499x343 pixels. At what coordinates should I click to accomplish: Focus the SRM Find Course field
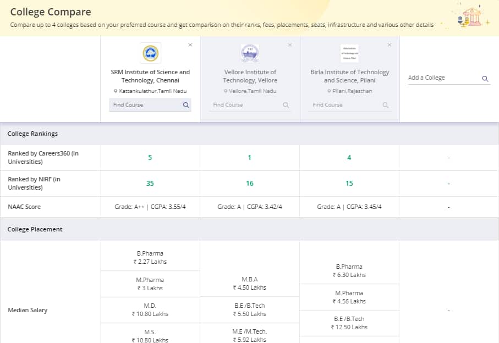[x=150, y=105]
